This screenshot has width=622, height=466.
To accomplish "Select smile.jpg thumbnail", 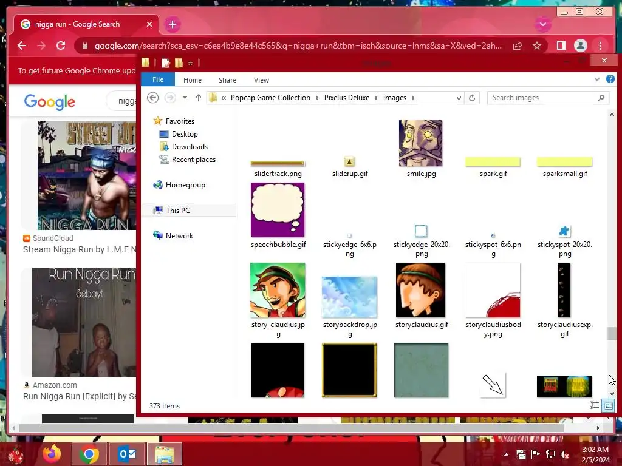I will pyautogui.click(x=420, y=143).
